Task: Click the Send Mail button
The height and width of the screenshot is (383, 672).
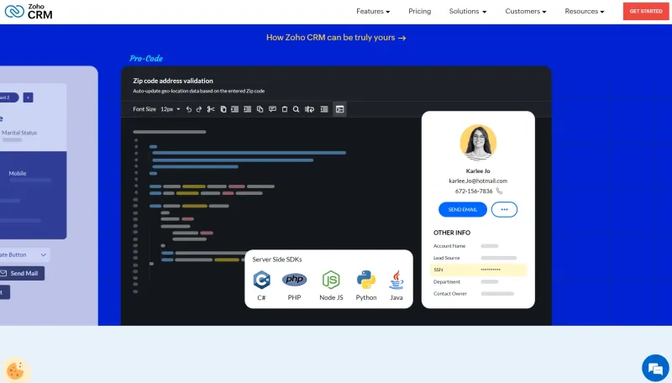Action: 22,273
